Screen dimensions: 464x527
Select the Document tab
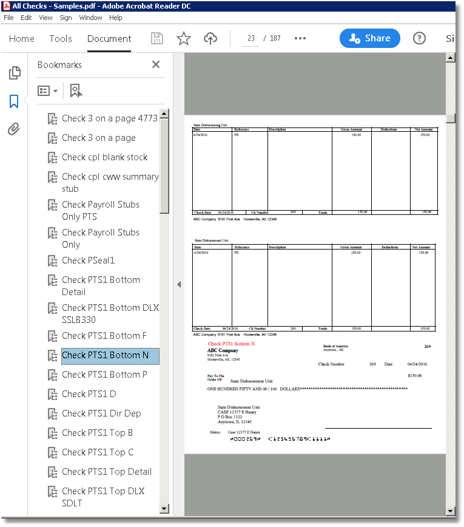(109, 39)
